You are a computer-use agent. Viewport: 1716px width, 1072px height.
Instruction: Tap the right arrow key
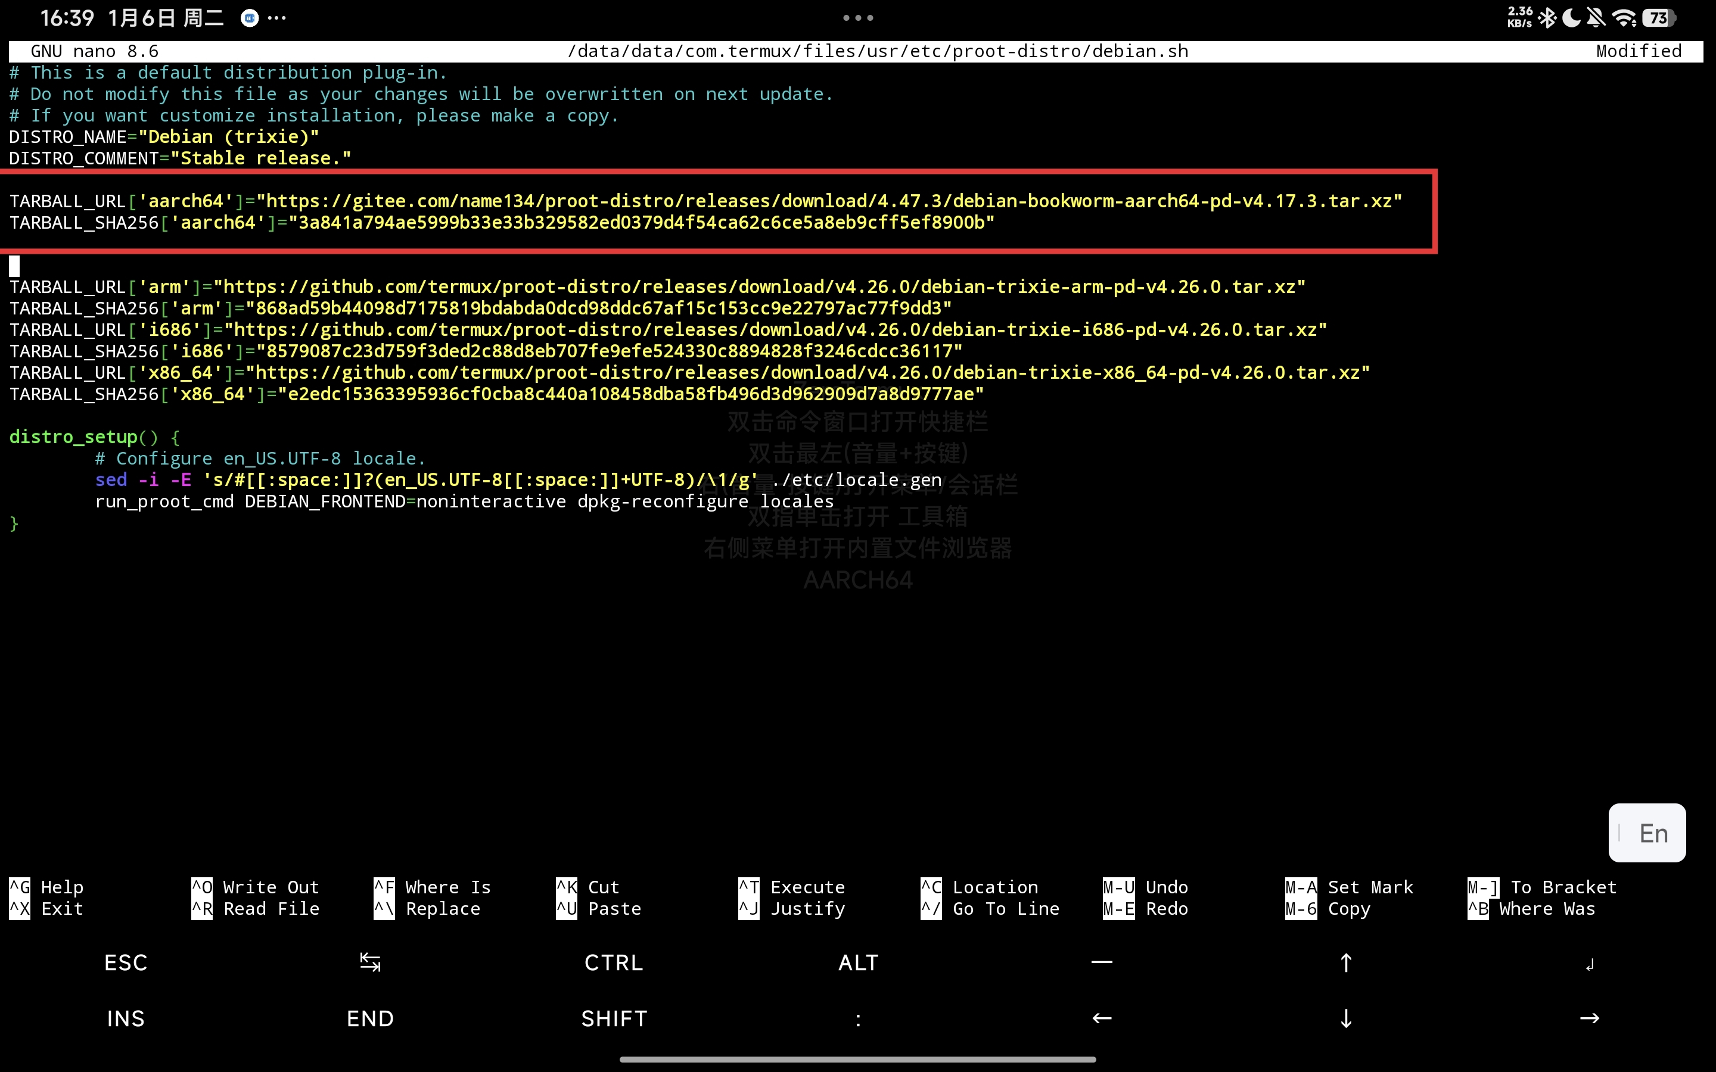[1589, 1019]
